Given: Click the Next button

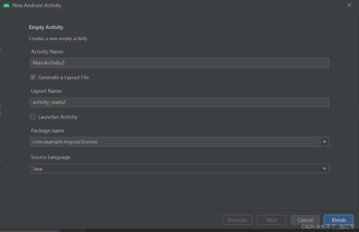Looking at the screenshot, I should (x=272, y=220).
